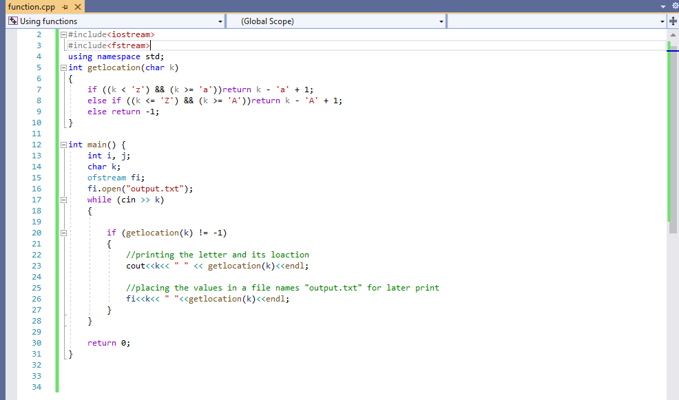
Task: Open the gear settings icon in the tab strip
Action: click(675, 6)
